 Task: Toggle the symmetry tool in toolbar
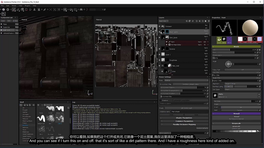click(51, 9)
